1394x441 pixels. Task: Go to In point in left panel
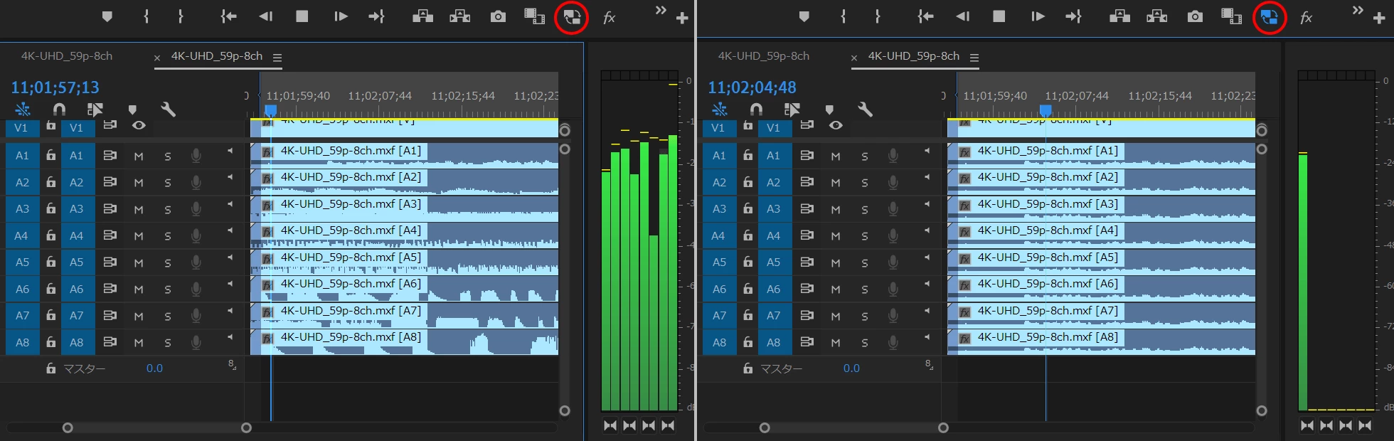click(228, 16)
